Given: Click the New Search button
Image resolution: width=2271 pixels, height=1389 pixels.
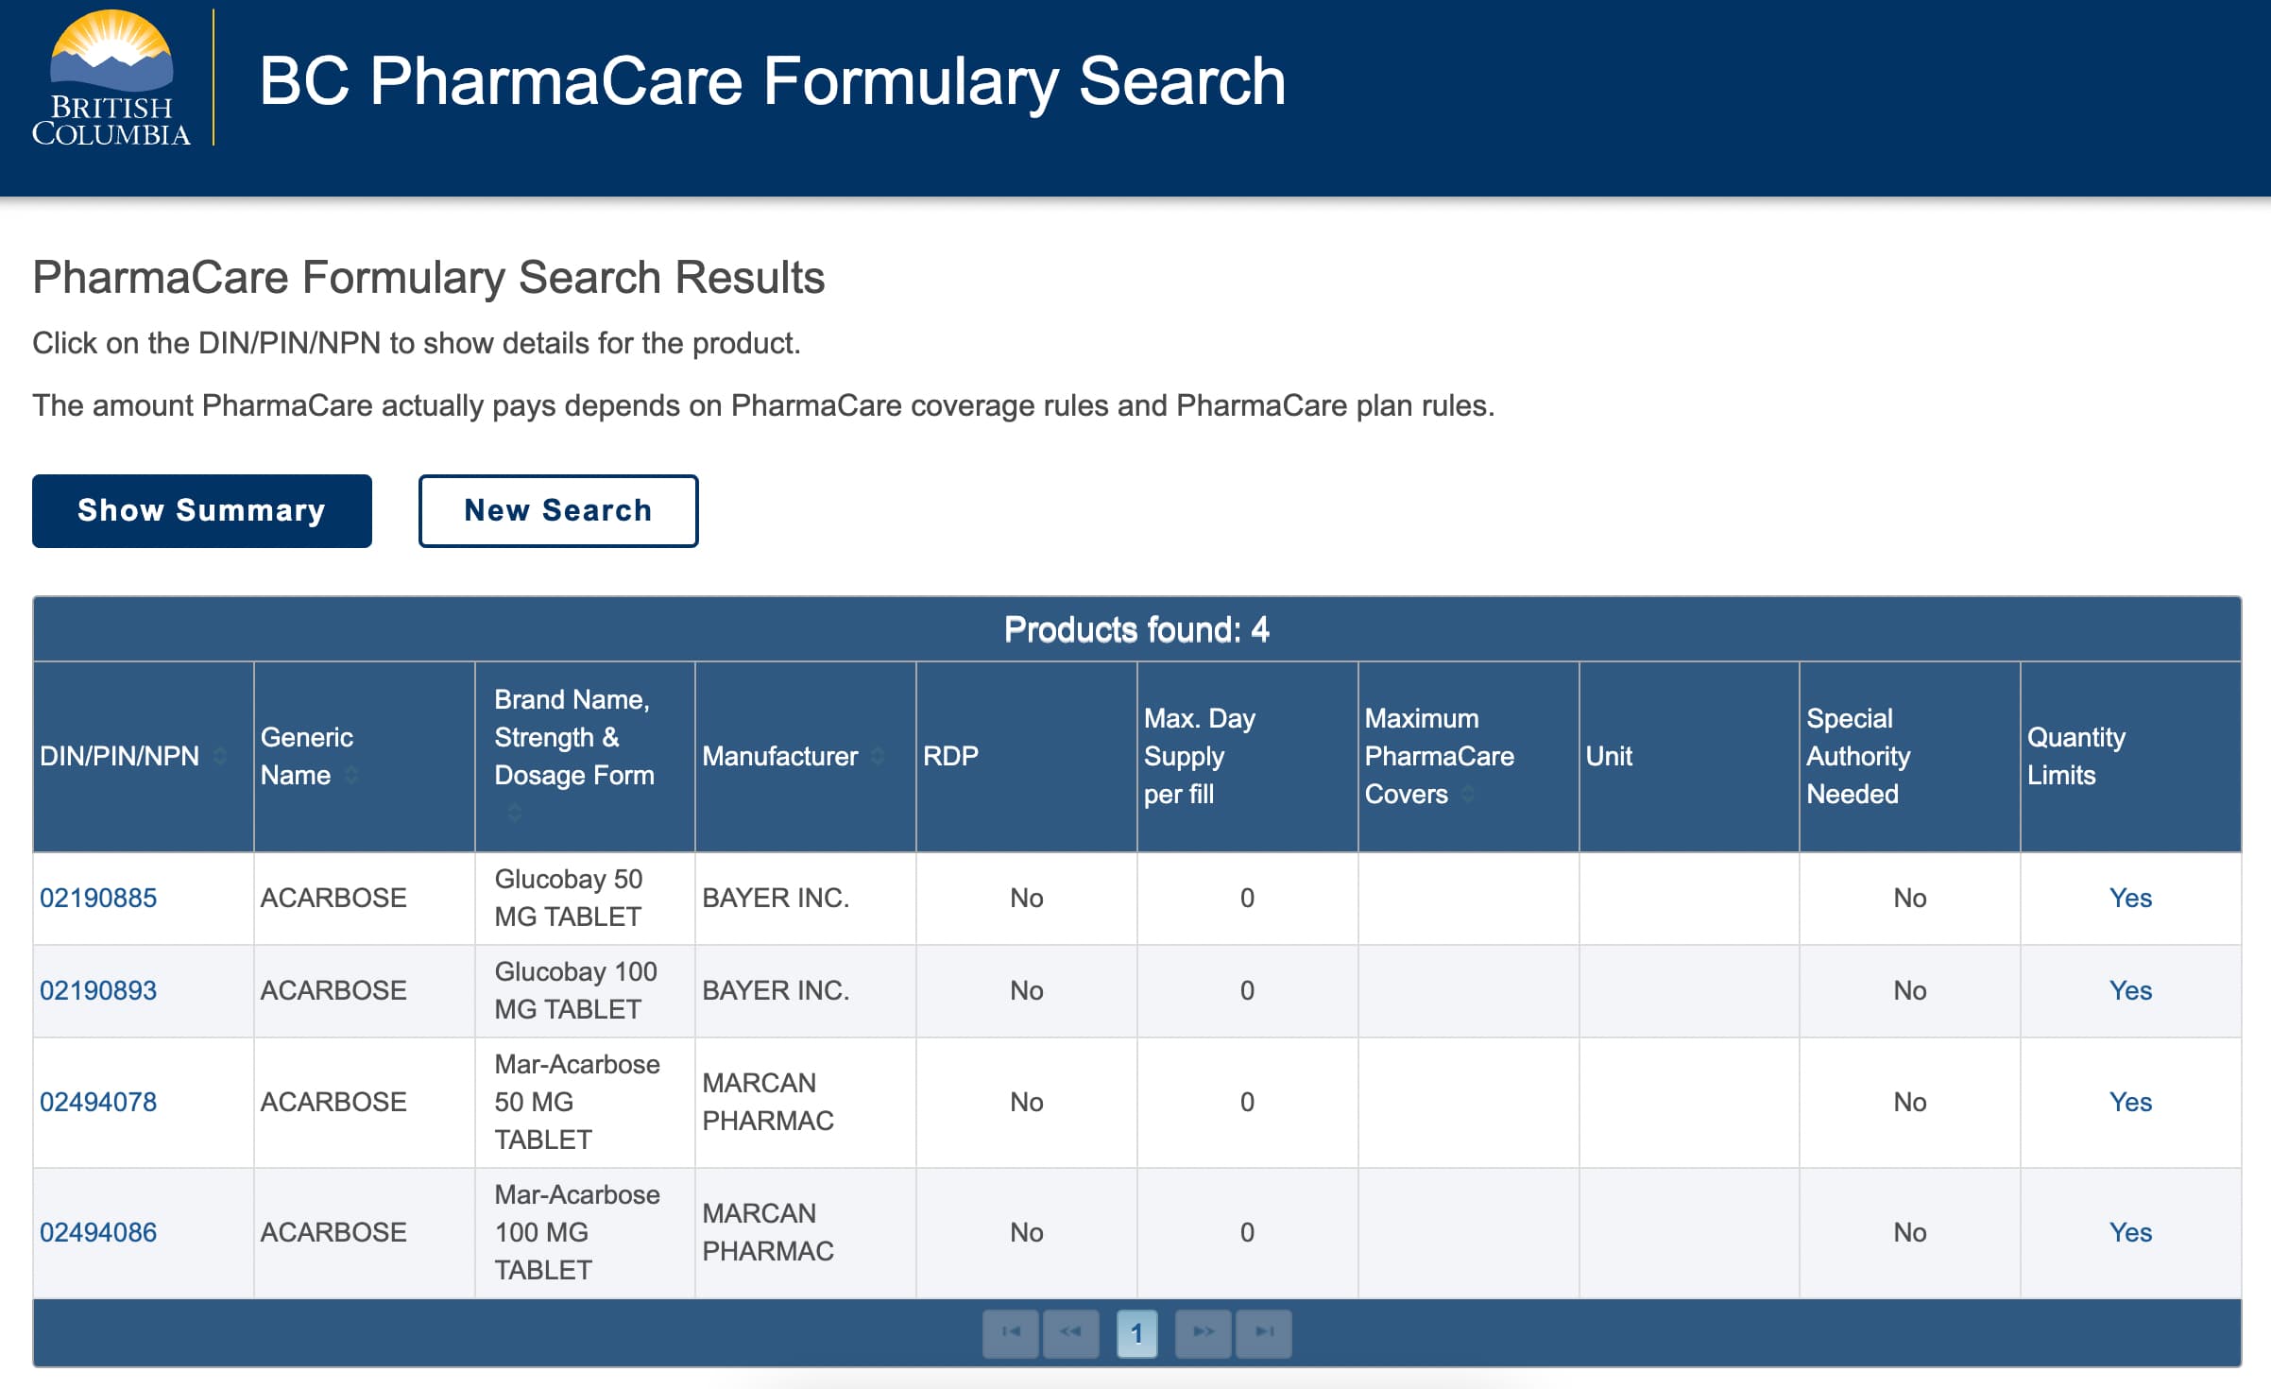Looking at the screenshot, I should click(x=558, y=510).
